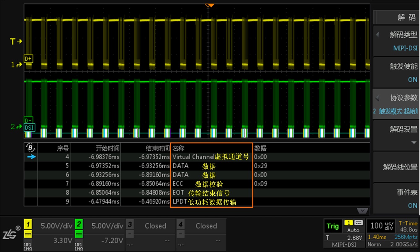Screen dimensions: 420x252
Task: Open the 解码类型 MIPI-DSI selector
Action: (396, 41)
